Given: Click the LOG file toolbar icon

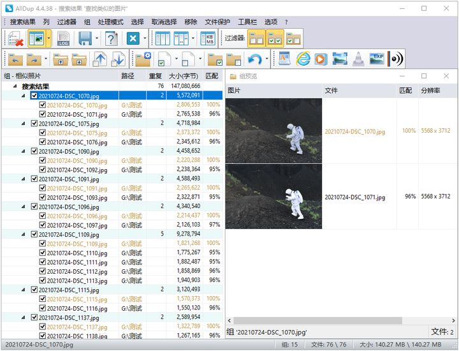Looking at the screenshot, I should pyautogui.click(x=63, y=39).
